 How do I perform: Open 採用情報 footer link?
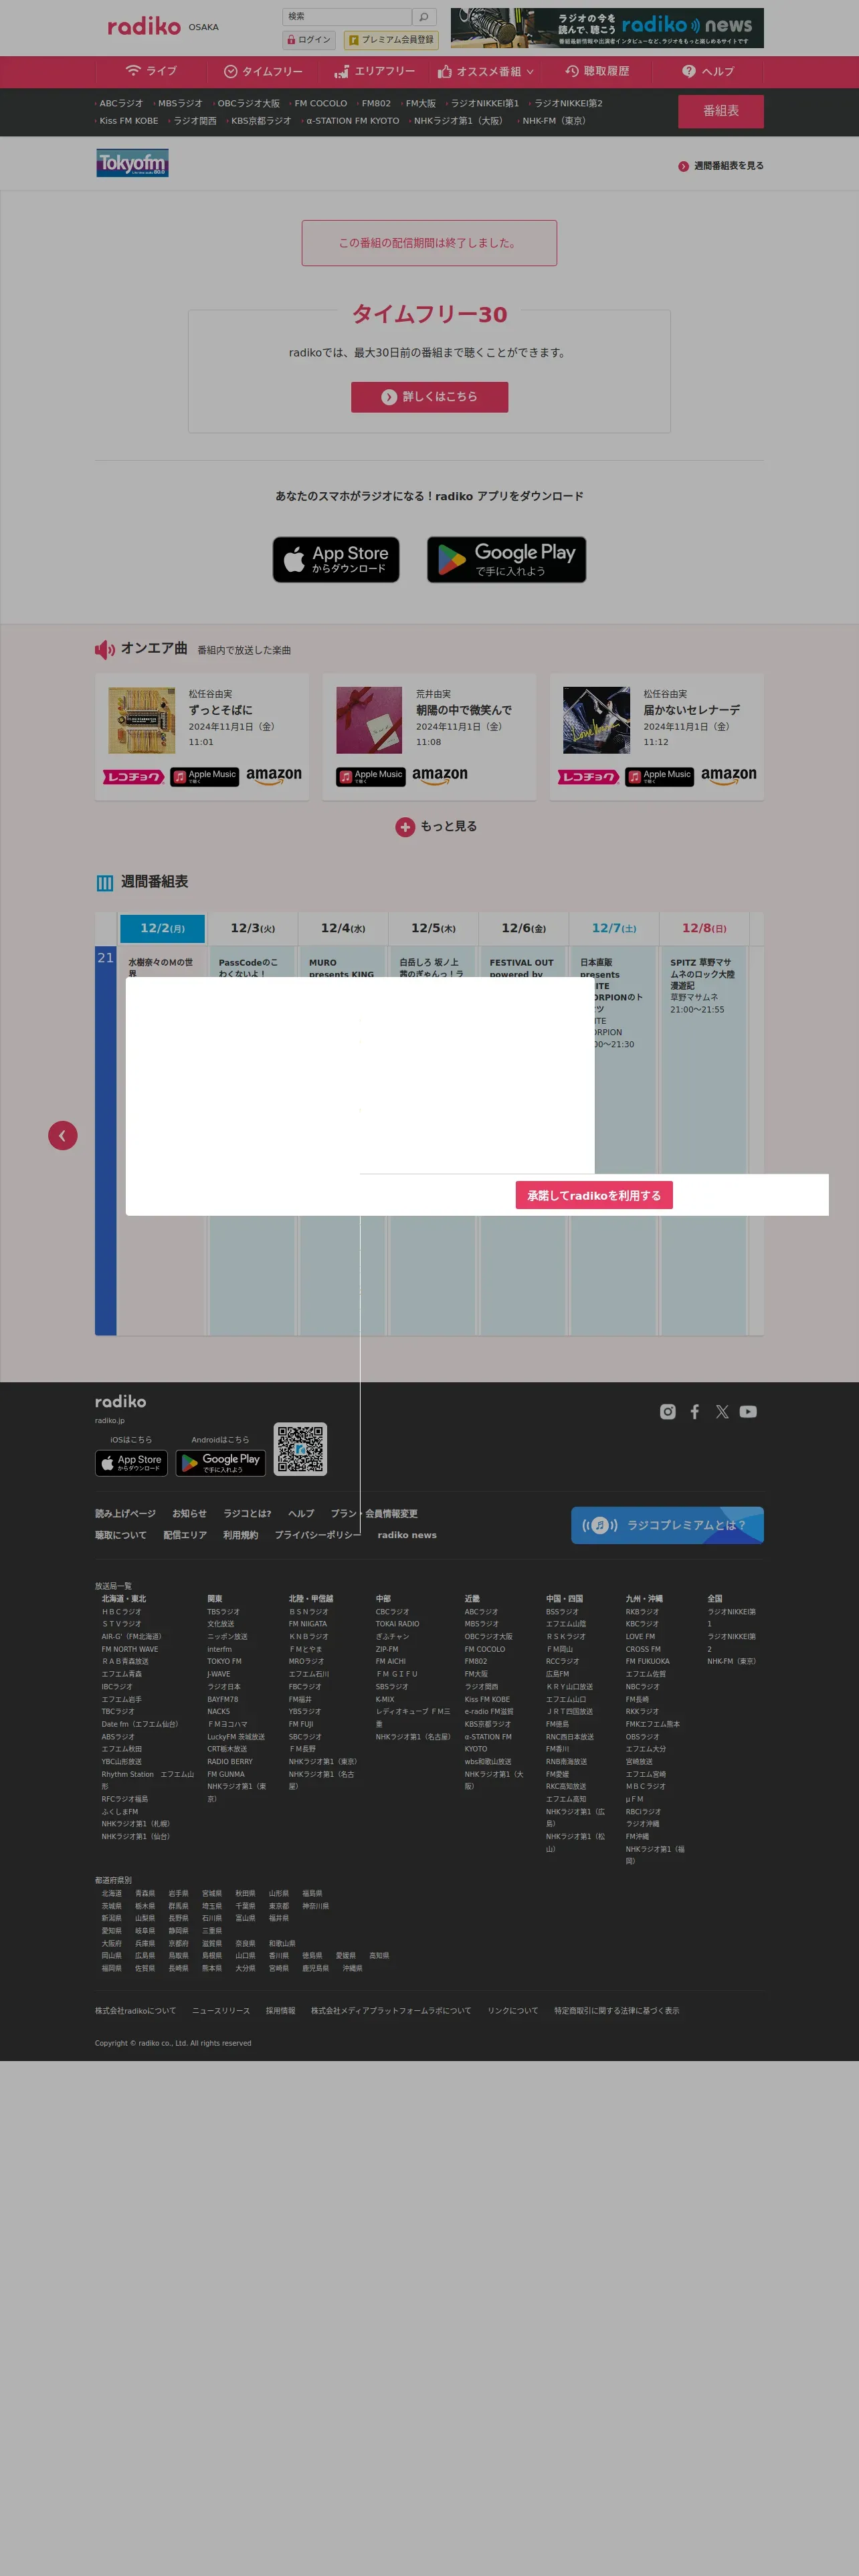tap(280, 2010)
